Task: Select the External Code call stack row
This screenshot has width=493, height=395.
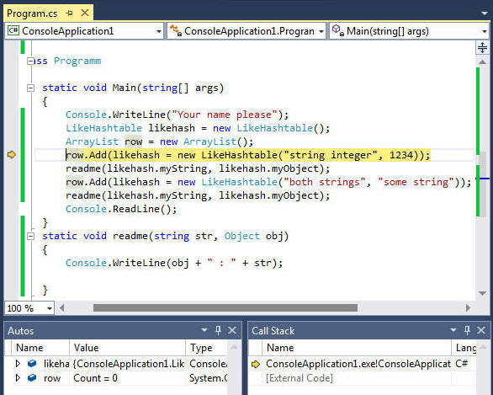Action: [x=363, y=378]
